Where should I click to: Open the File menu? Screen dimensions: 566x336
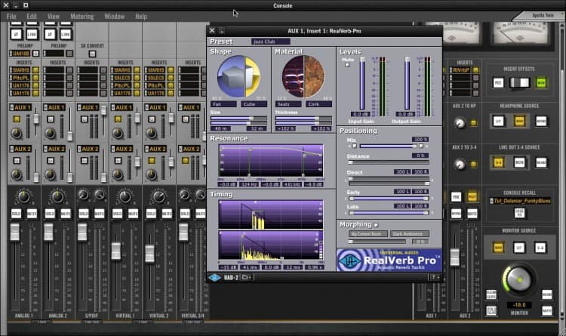point(11,17)
